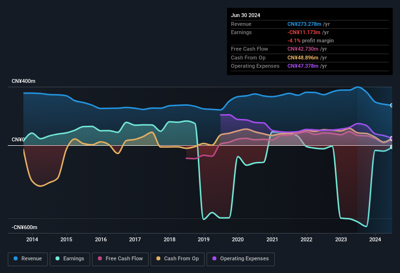Toggle the Earnings legend button

70,259
